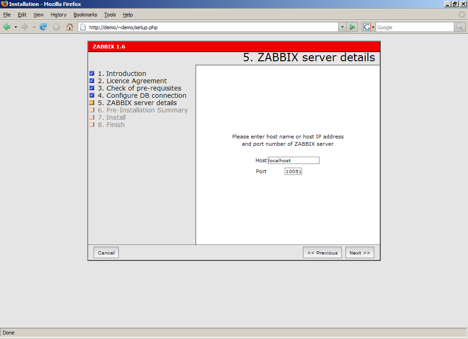Open the Back history dropdown arrow
This screenshot has height=339, width=468.
16,27
